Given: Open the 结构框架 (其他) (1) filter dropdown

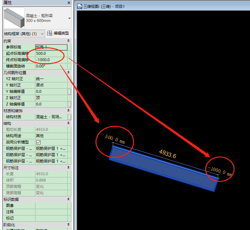Looking at the screenshot, I should click(24, 34).
